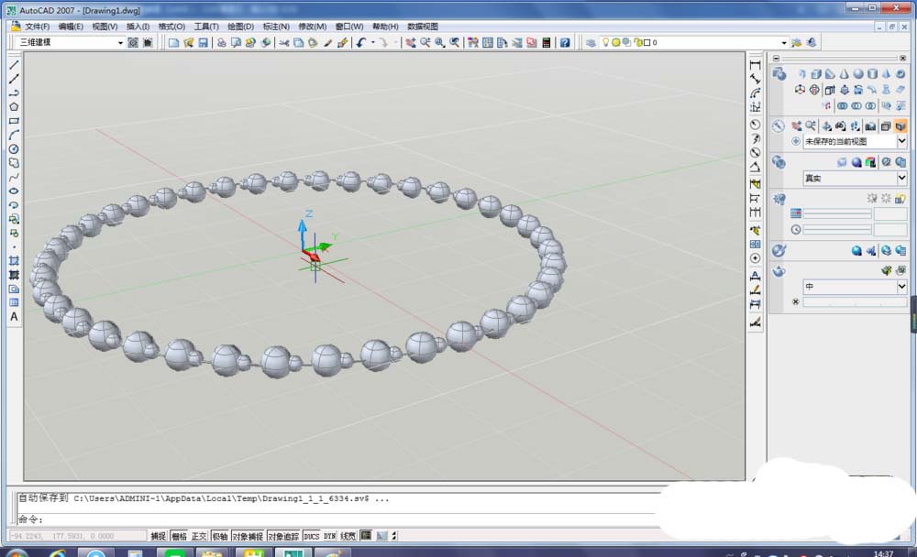917x557 pixels.
Task: Open the 真实 visual style dropdown
Action: (x=901, y=178)
